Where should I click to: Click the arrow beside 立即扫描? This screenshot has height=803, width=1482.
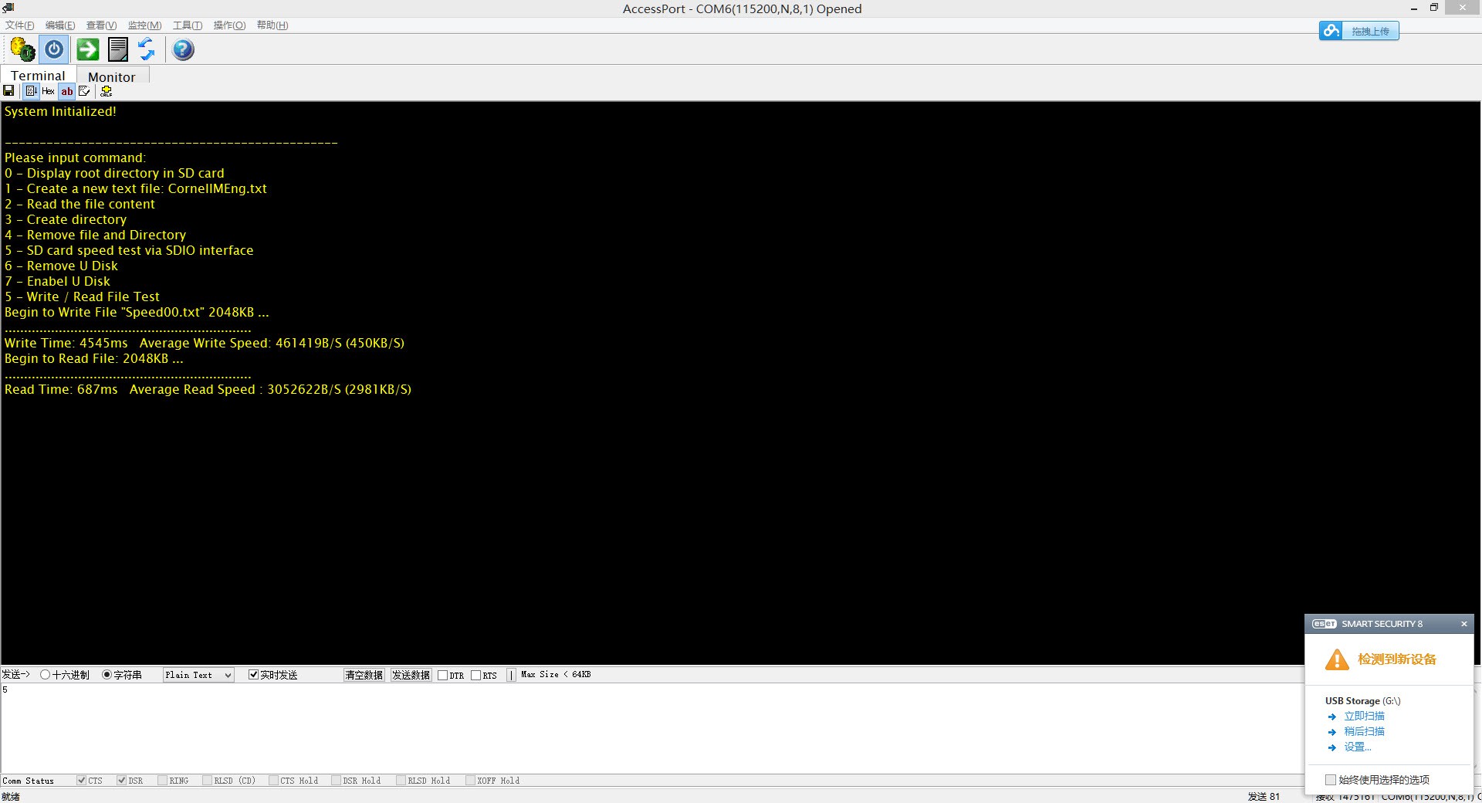point(1331,717)
